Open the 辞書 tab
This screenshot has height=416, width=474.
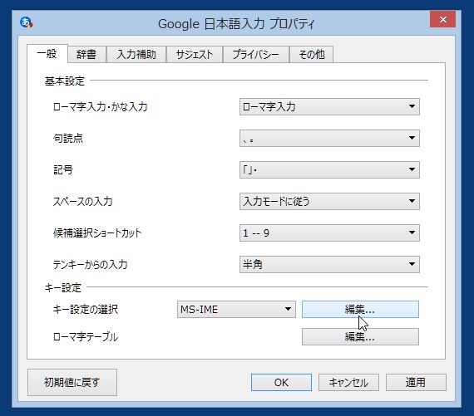pos(86,55)
